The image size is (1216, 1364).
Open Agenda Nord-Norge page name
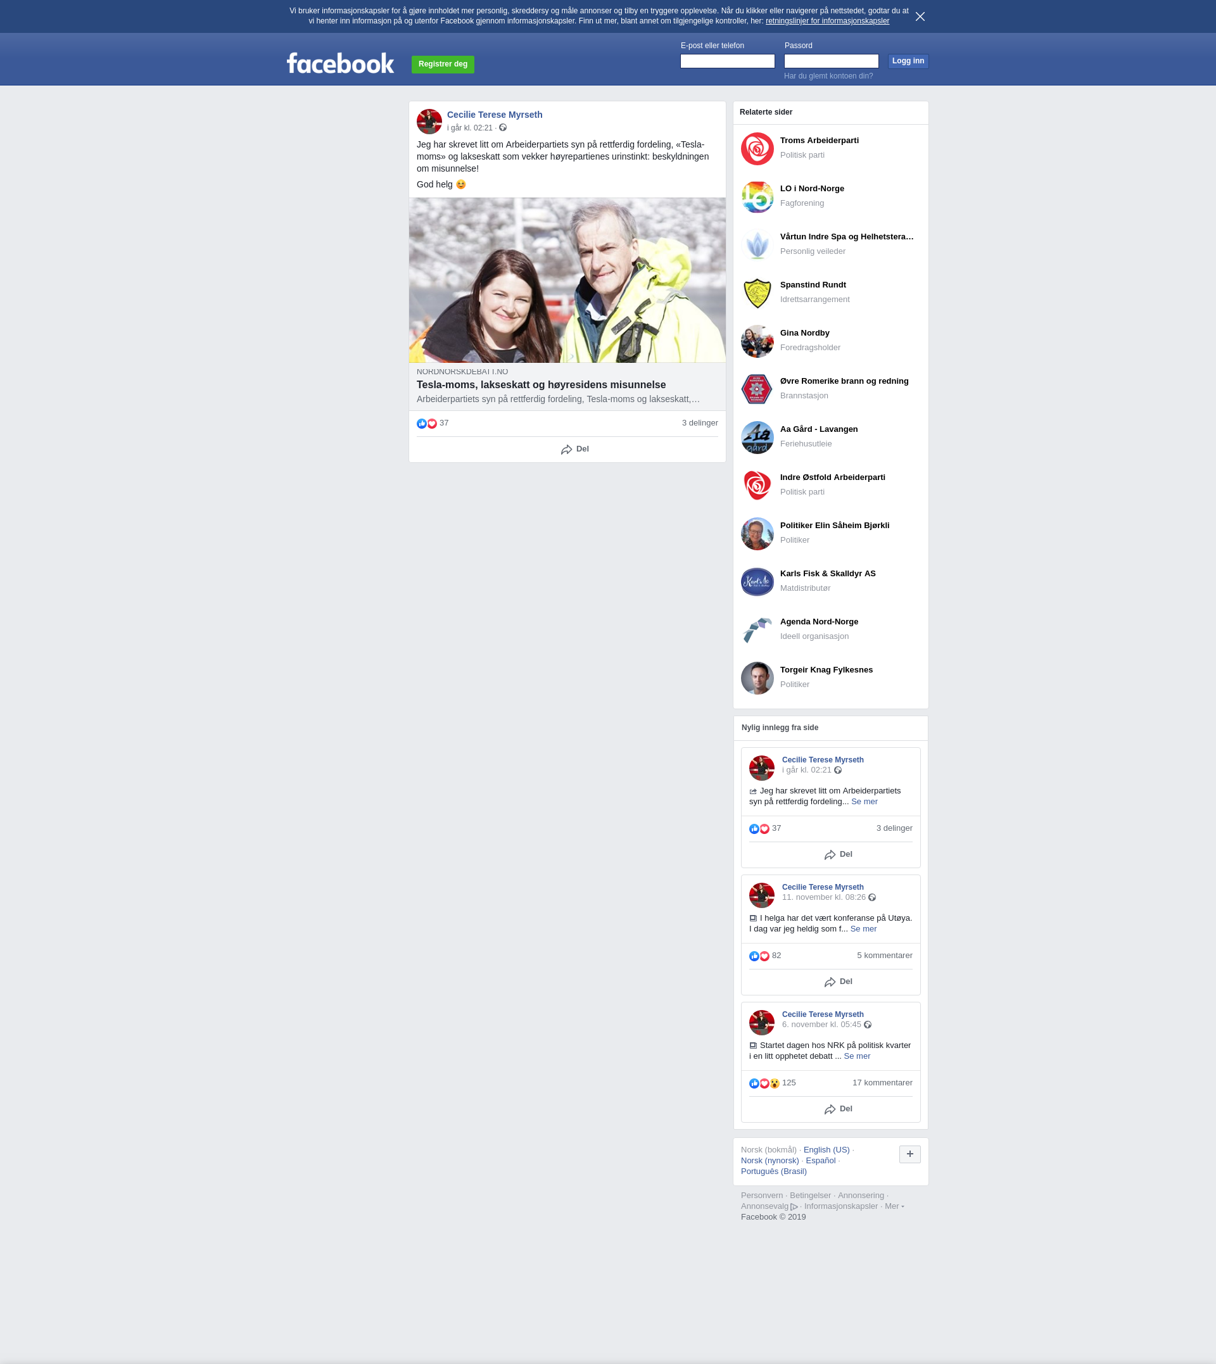[x=818, y=621]
